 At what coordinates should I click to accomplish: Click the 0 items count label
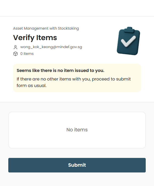pos(27,54)
